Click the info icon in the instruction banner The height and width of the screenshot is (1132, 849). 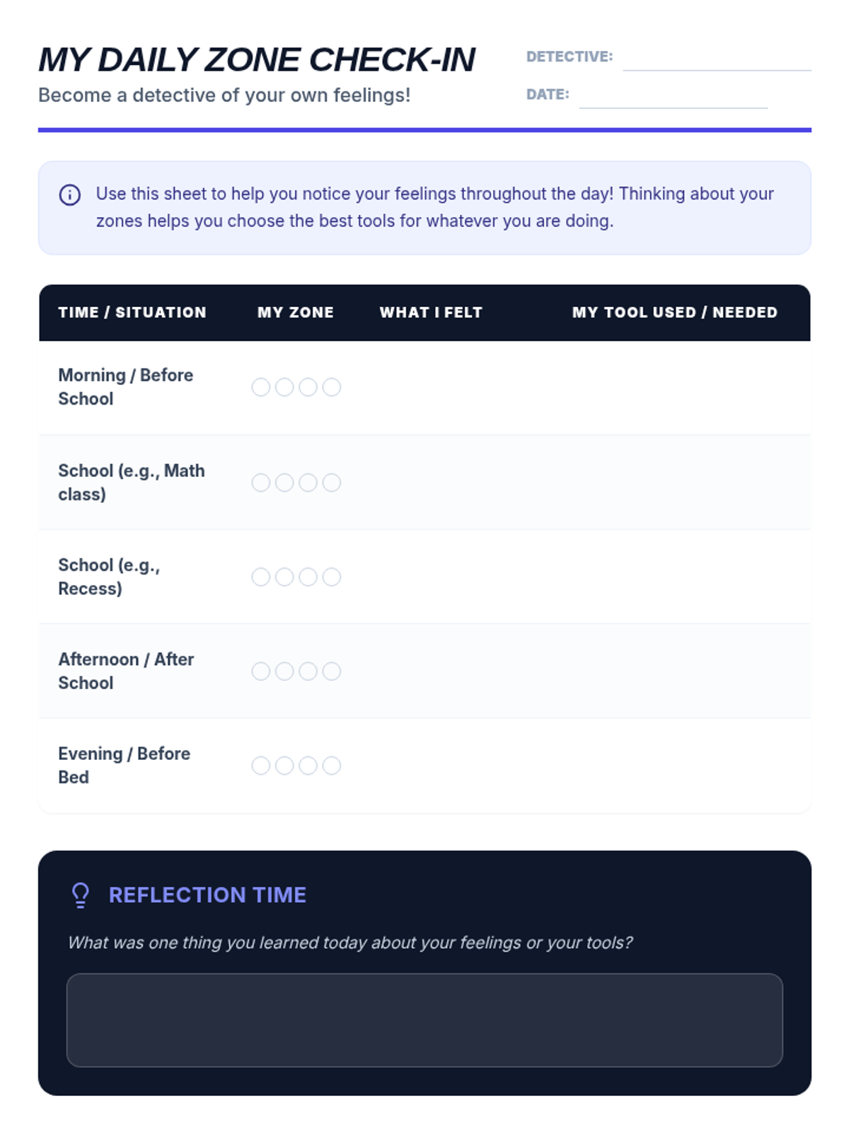pos(69,195)
